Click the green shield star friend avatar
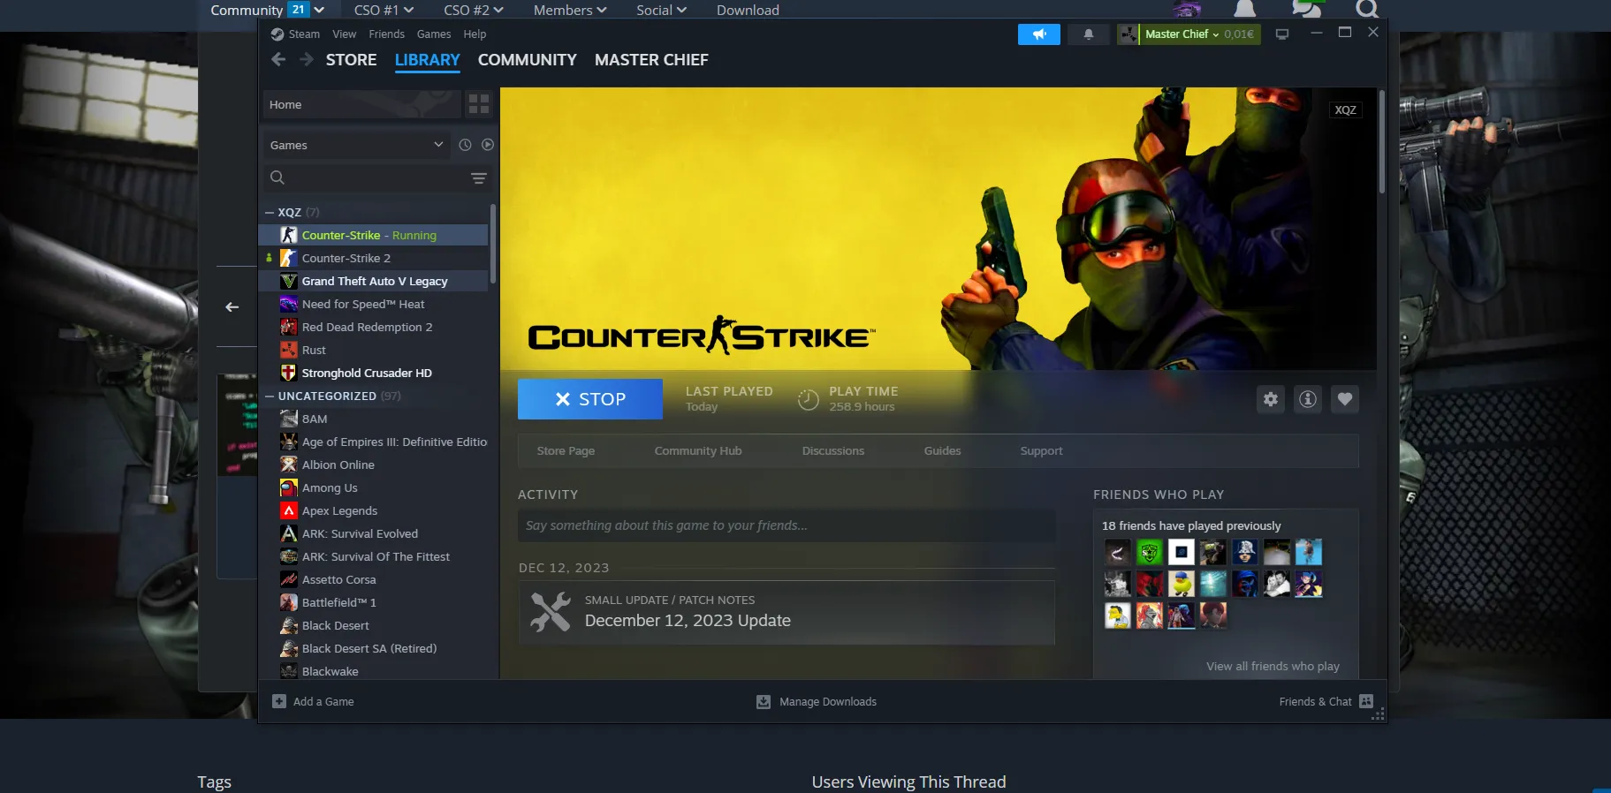Image resolution: width=1611 pixels, height=793 pixels. pyautogui.click(x=1150, y=553)
